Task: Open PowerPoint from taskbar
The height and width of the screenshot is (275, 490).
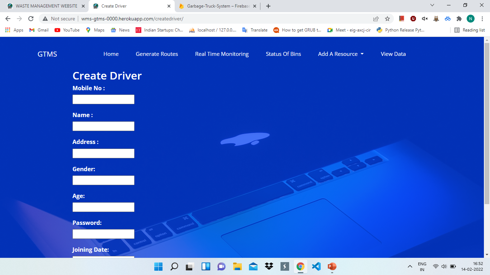Action: pyautogui.click(x=332, y=266)
